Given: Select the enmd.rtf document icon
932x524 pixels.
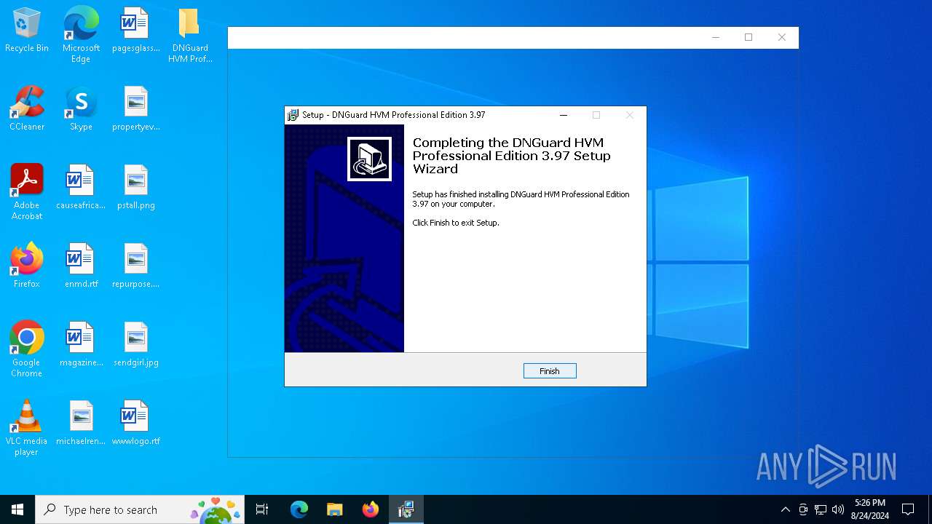Looking at the screenshot, I should pos(81,266).
